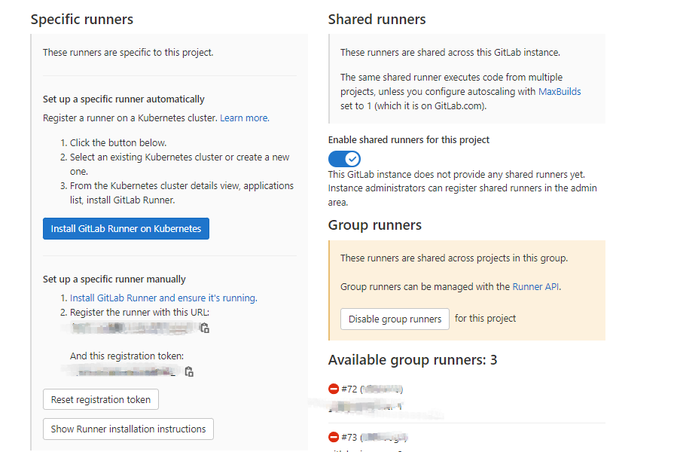The image size is (677, 452).
Task: Install GitLab Runner on Kubernetes
Action: coord(126,228)
